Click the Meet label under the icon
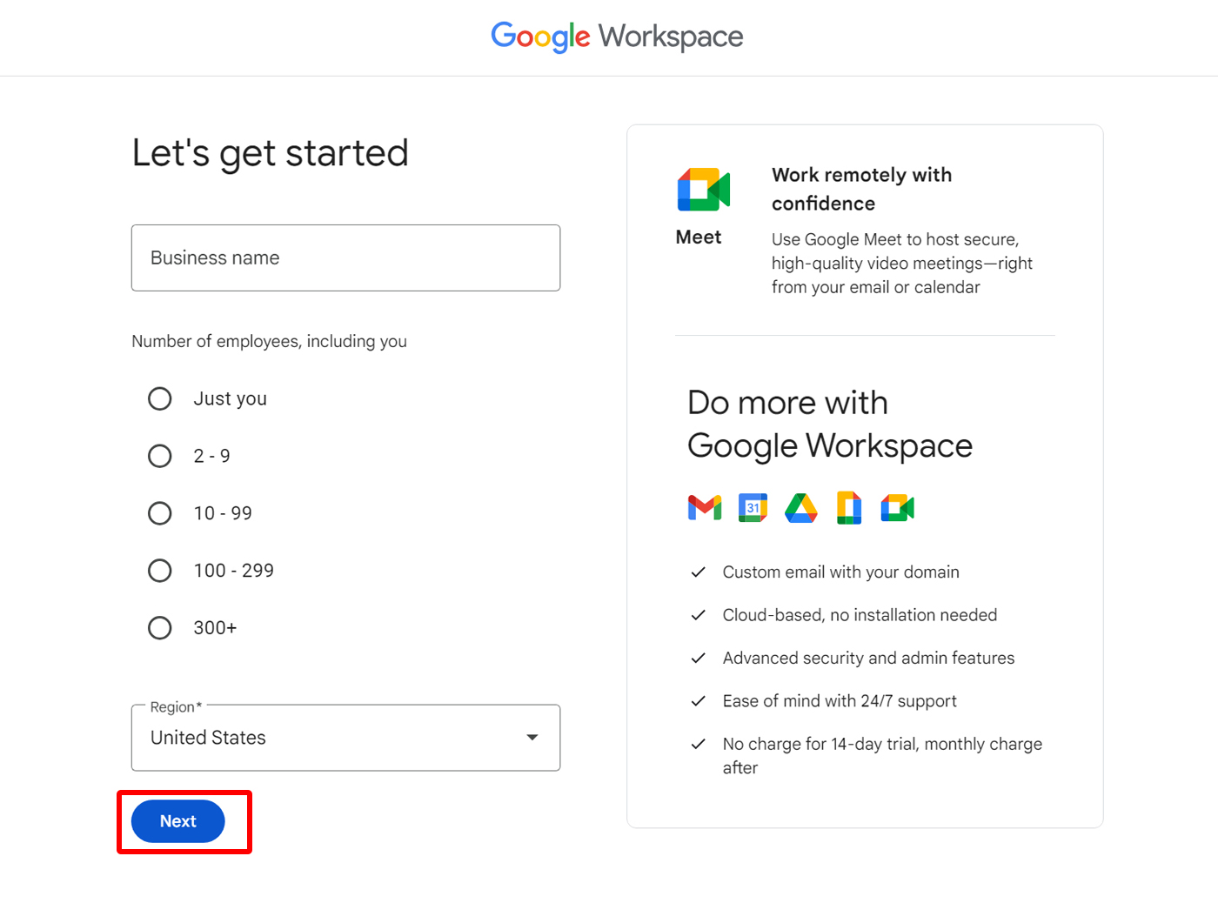This screenshot has height=903, width=1218. [x=699, y=237]
